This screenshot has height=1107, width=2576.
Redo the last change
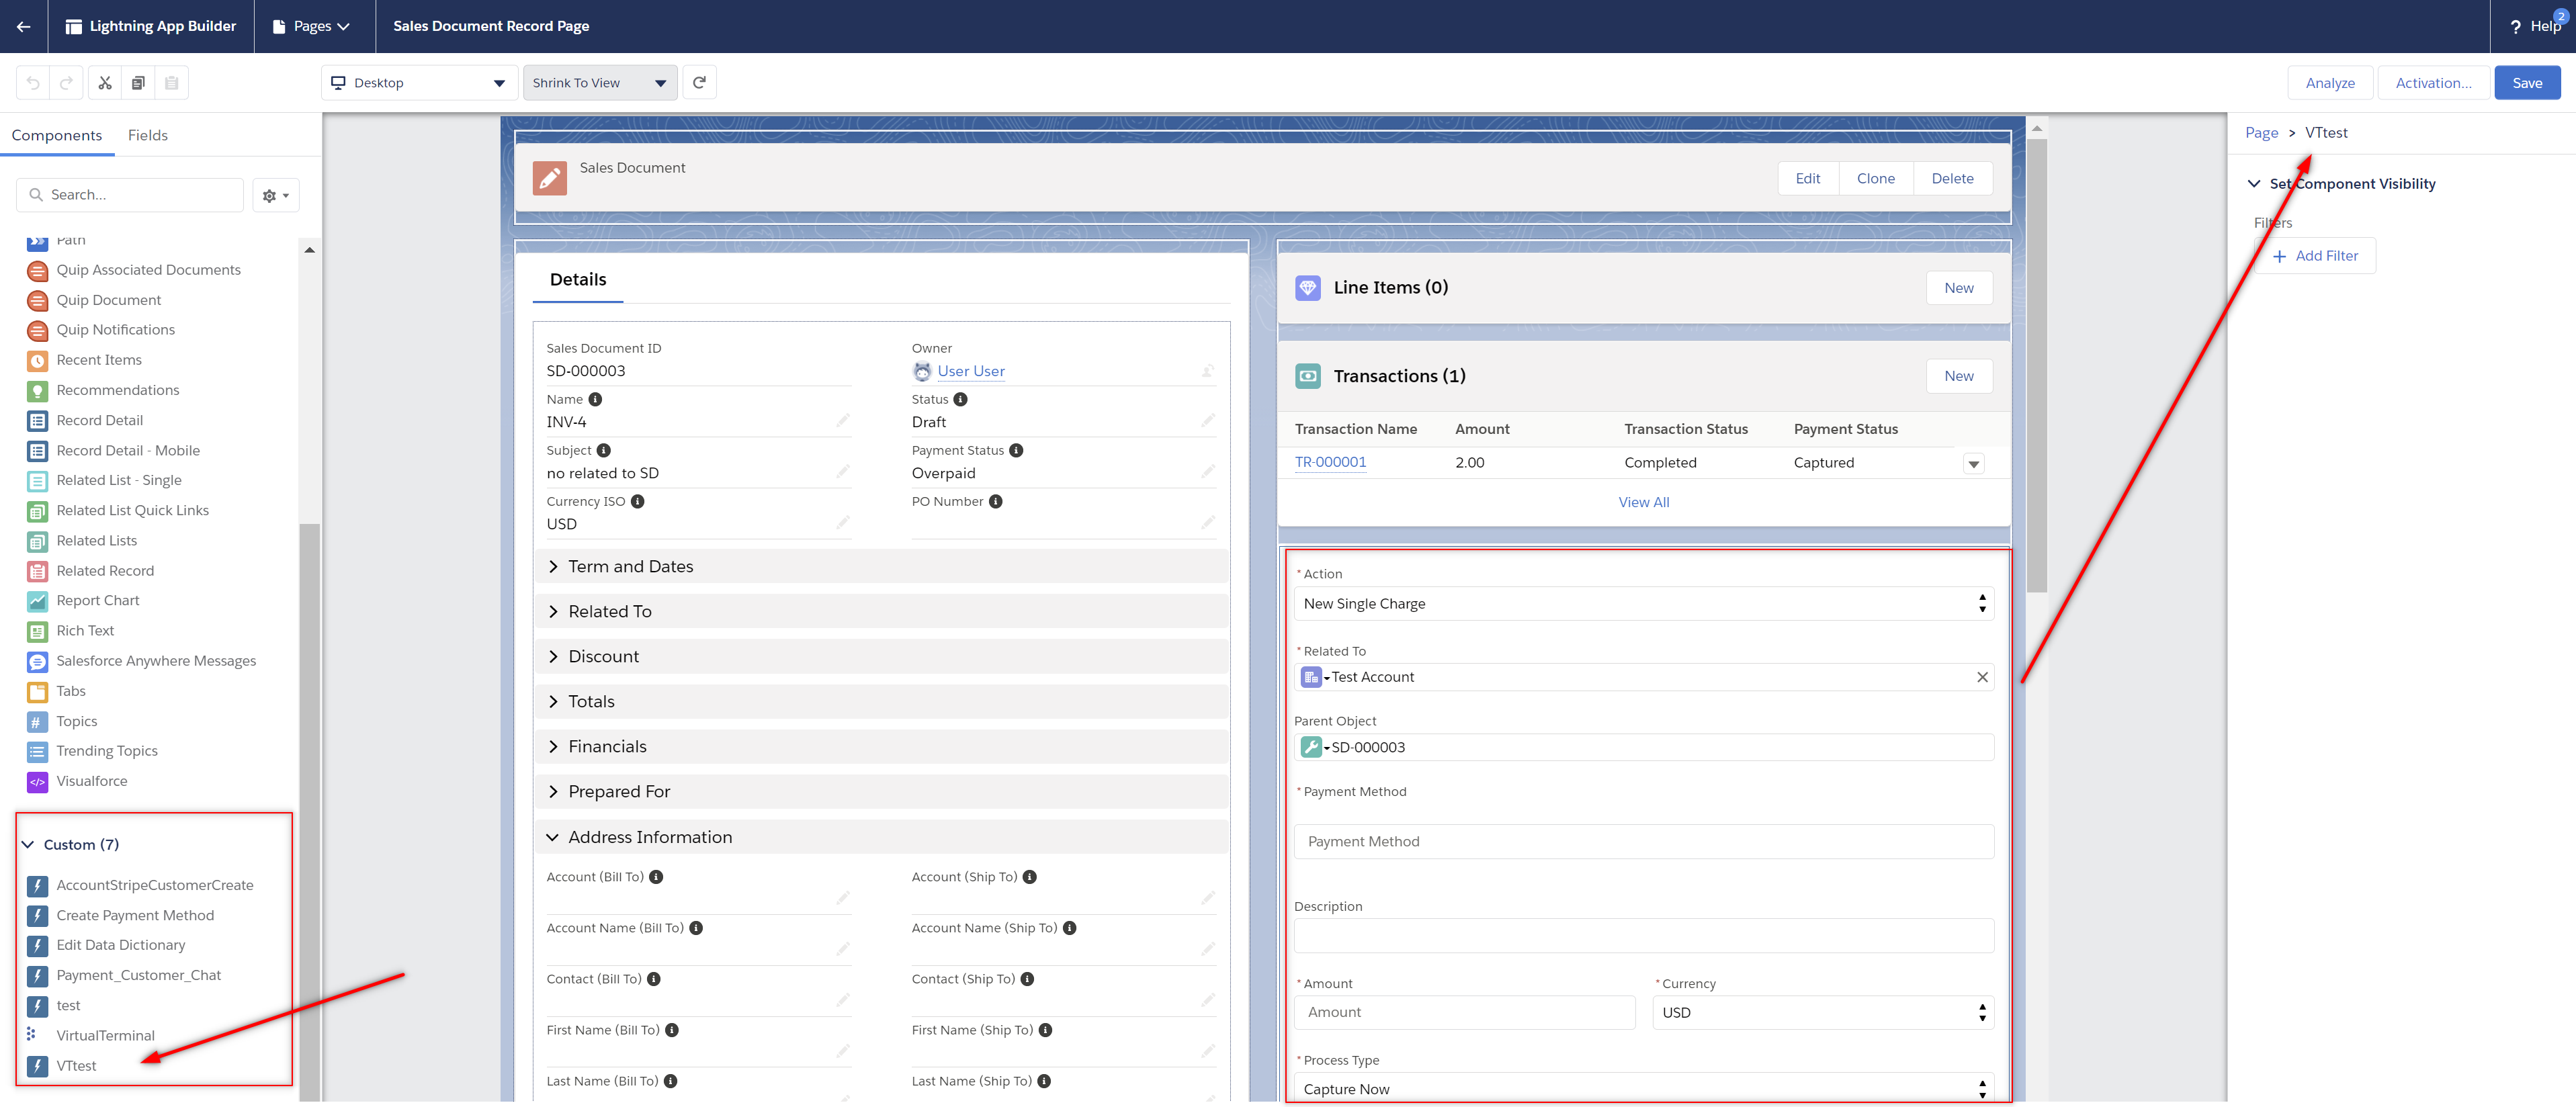[x=66, y=83]
